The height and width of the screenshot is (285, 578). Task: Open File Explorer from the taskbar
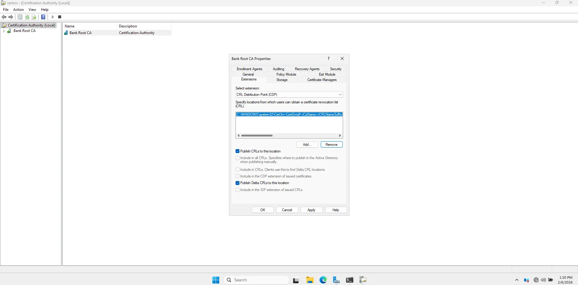click(x=310, y=280)
